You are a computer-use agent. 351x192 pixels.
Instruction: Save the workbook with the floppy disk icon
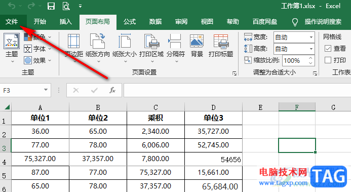coord(51,6)
